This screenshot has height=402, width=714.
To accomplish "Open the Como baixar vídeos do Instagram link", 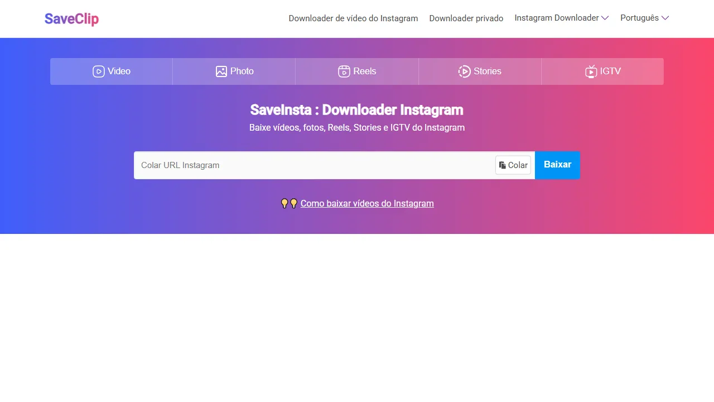I will (367, 203).
